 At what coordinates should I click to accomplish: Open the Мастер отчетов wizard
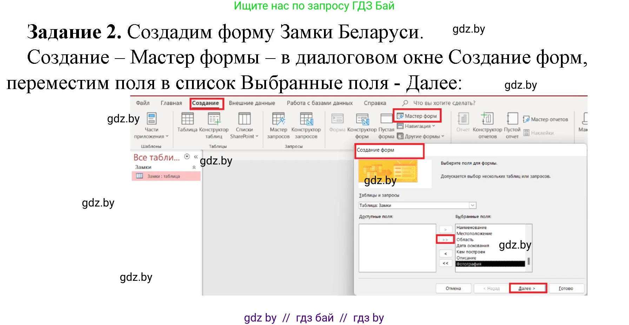coord(546,119)
